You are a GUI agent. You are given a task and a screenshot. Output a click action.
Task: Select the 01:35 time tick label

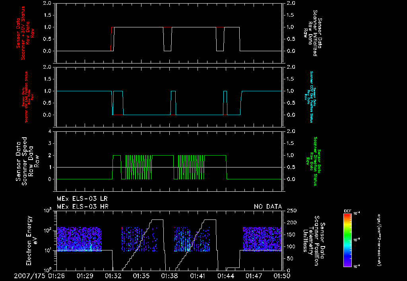click(x=141, y=276)
